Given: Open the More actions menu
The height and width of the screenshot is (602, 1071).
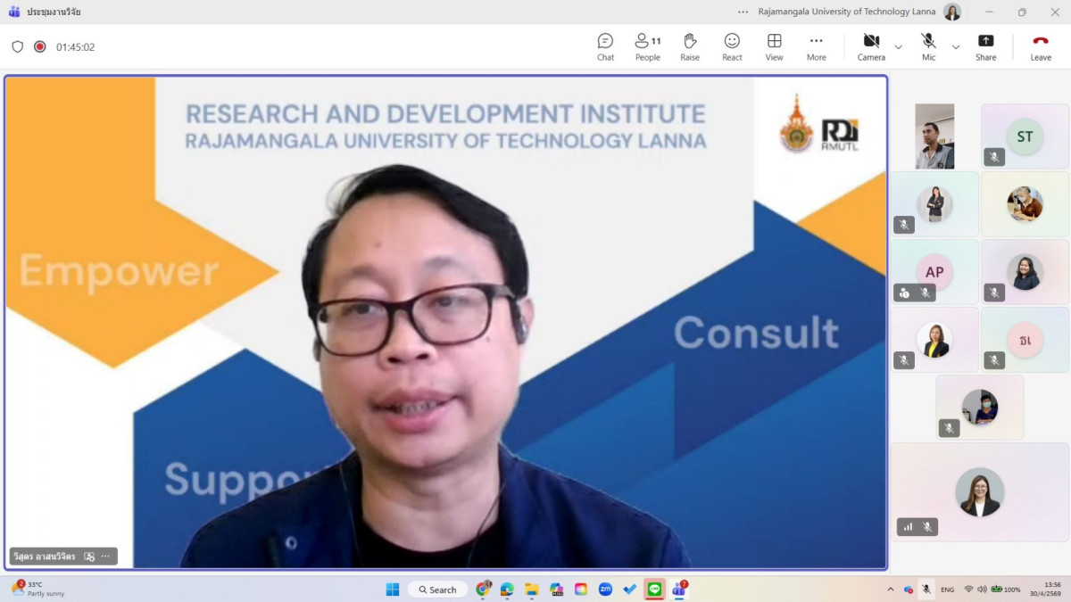Looking at the screenshot, I should tap(816, 46).
